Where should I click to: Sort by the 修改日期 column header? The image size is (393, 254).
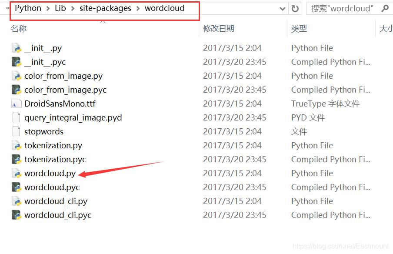[219, 29]
